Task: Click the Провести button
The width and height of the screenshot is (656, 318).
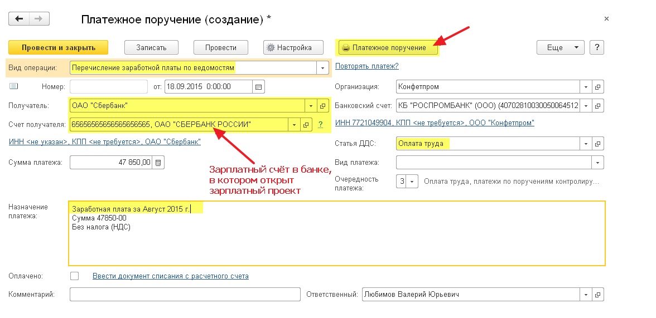Action: (221, 47)
